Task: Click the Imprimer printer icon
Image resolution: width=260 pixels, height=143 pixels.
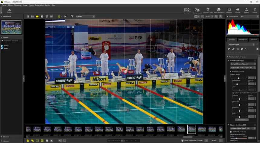Action: (x=238, y=10)
